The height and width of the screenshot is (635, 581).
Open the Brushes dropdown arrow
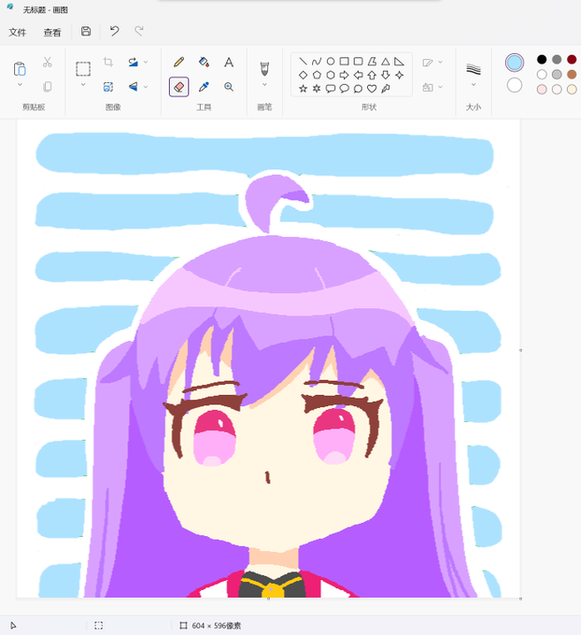(x=264, y=85)
